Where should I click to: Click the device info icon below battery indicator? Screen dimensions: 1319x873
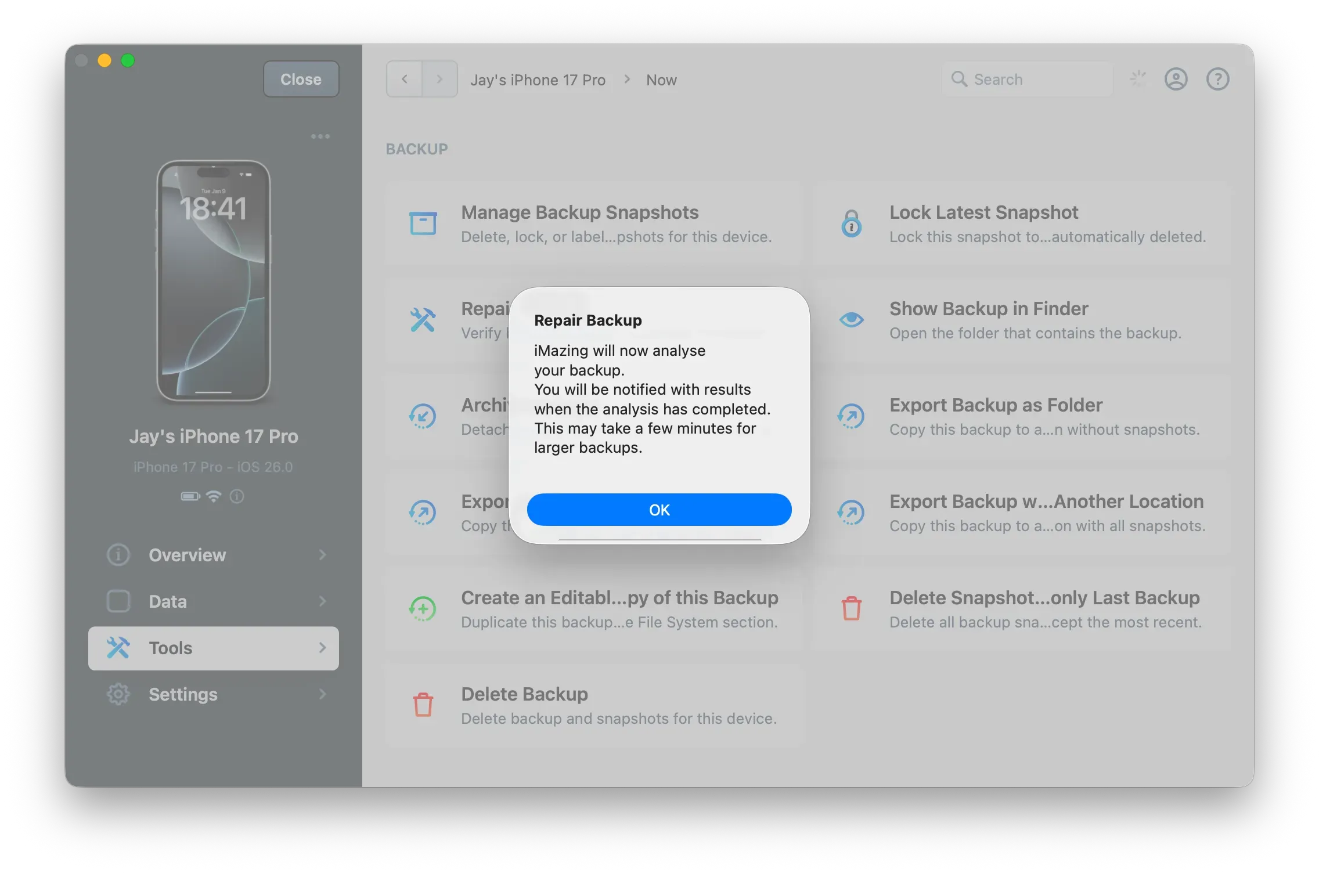pos(237,496)
